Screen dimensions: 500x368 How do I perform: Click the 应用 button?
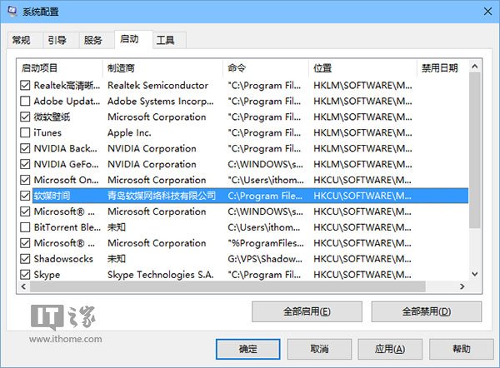tap(389, 348)
